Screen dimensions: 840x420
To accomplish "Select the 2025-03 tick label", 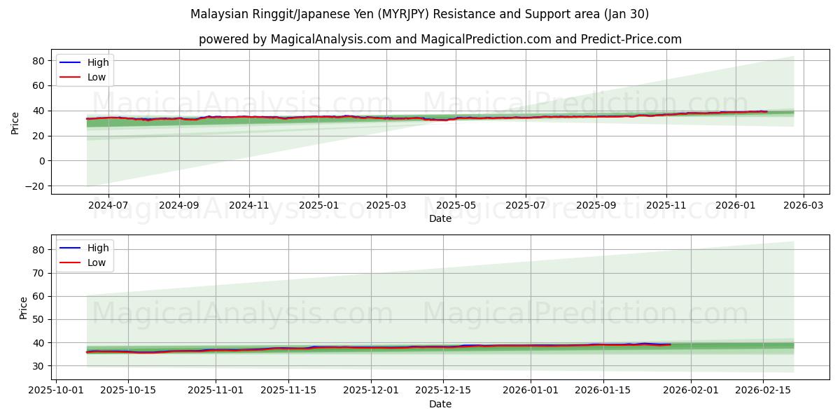I will [388, 203].
